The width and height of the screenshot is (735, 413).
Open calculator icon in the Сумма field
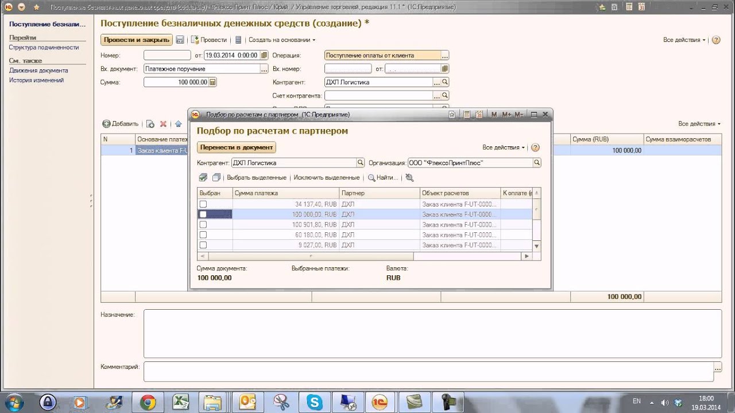(x=212, y=82)
